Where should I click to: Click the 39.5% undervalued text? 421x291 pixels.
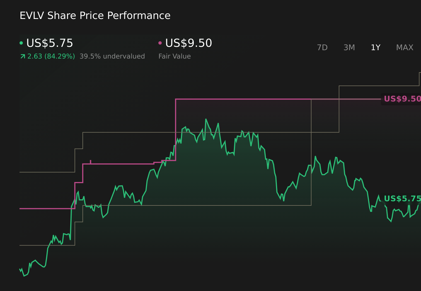[x=112, y=56]
